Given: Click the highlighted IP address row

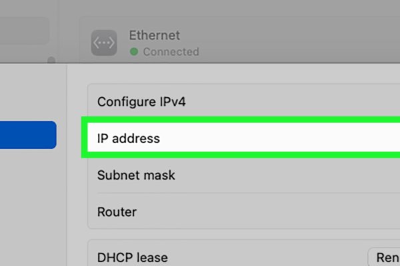Looking at the screenshot, I should pos(240,138).
